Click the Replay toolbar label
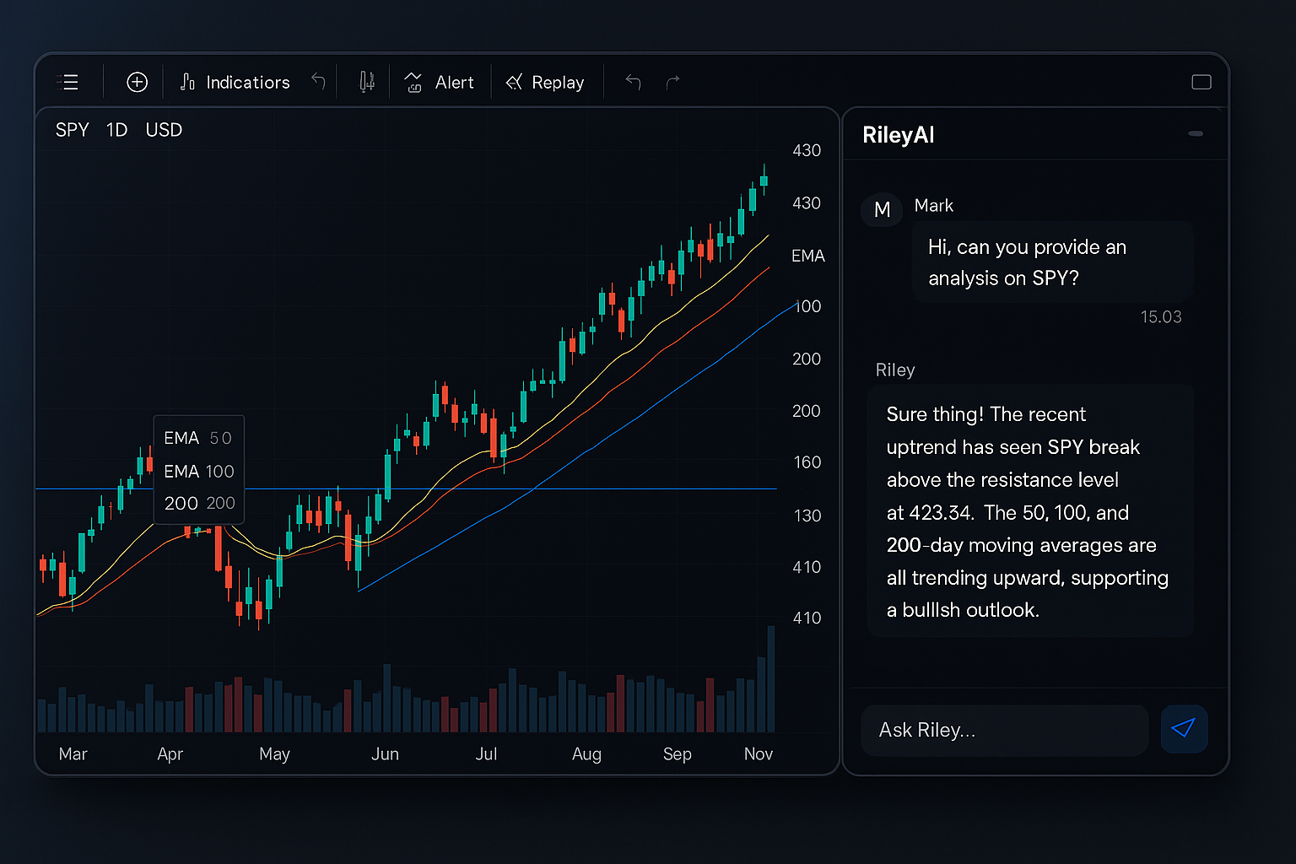1296x864 pixels. point(558,82)
